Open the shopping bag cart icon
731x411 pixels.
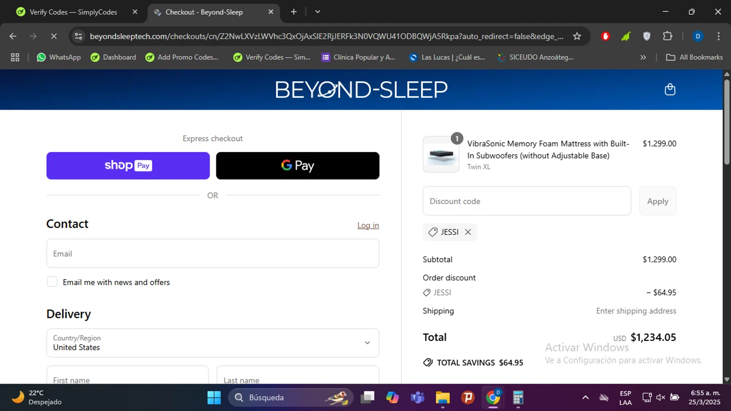[670, 90]
